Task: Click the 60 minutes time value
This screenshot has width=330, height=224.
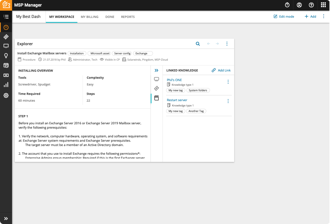Action: point(27,101)
